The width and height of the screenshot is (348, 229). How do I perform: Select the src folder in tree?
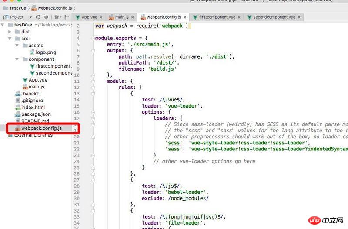click(25, 39)
